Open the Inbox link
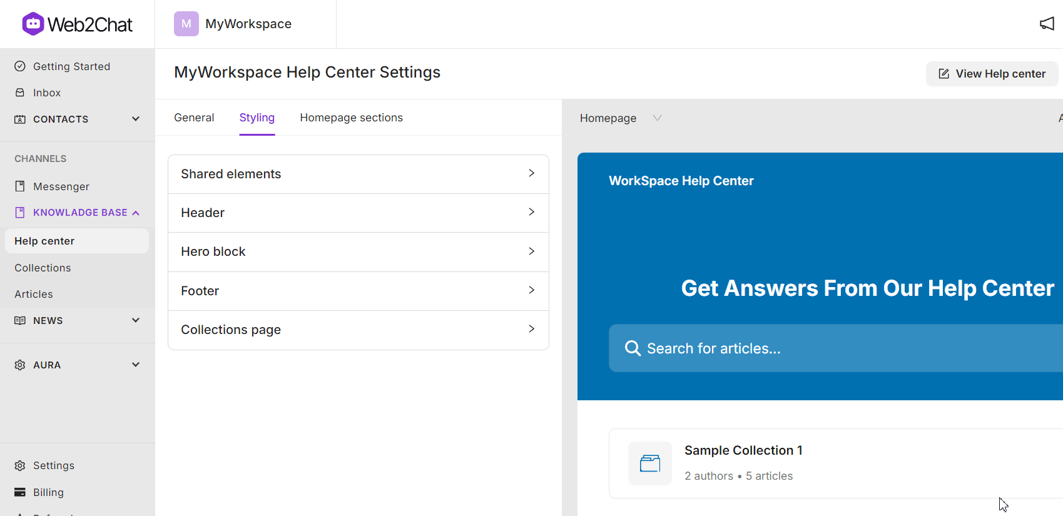1063x516 pixels. click(47, 93)
